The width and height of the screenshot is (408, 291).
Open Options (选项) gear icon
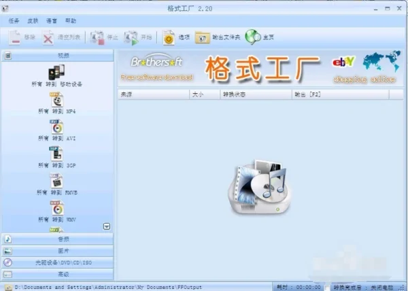(169, 37)
